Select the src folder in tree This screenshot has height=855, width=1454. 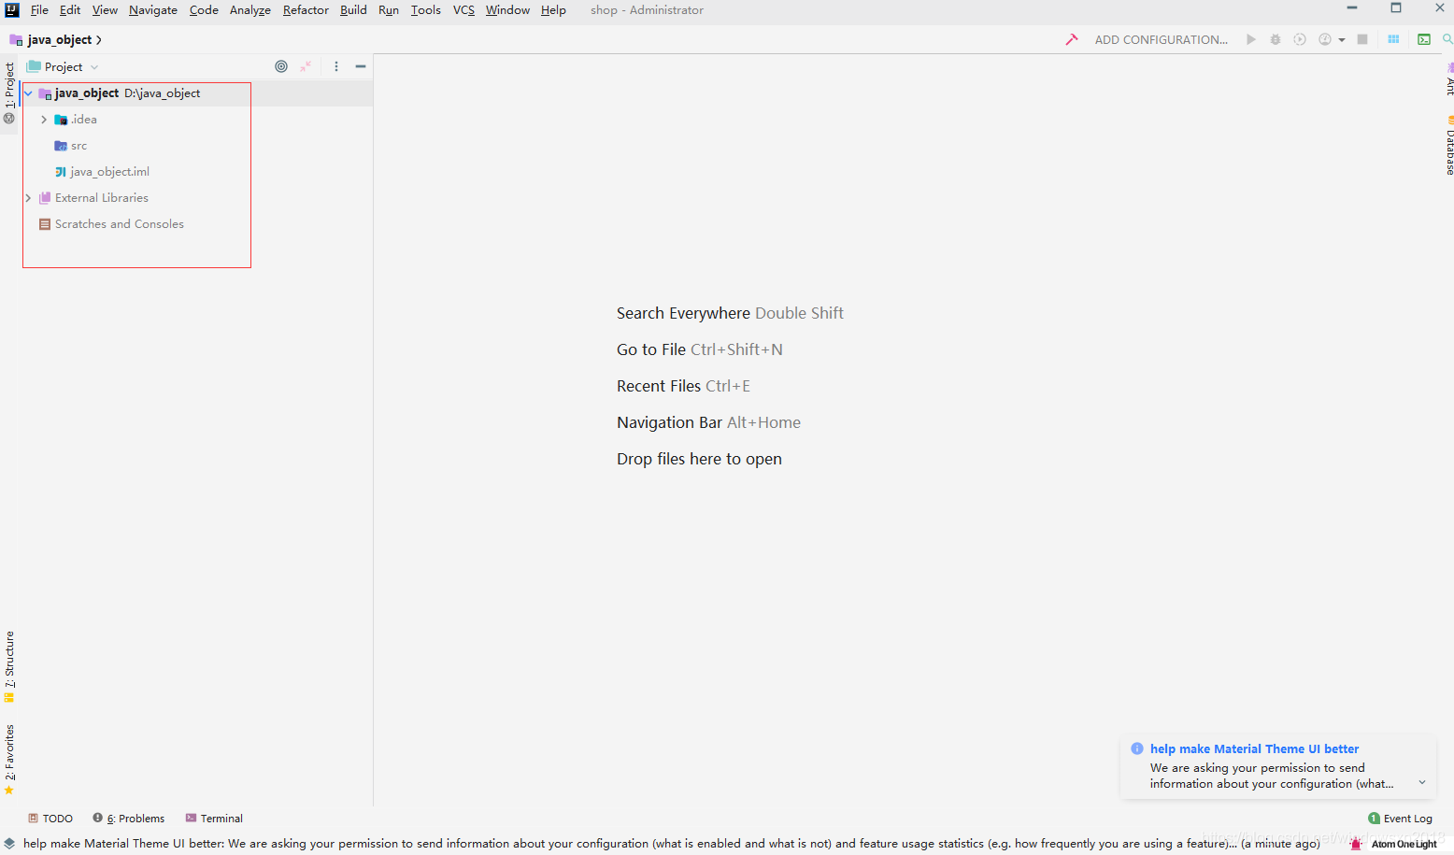(x=78, y=146)
